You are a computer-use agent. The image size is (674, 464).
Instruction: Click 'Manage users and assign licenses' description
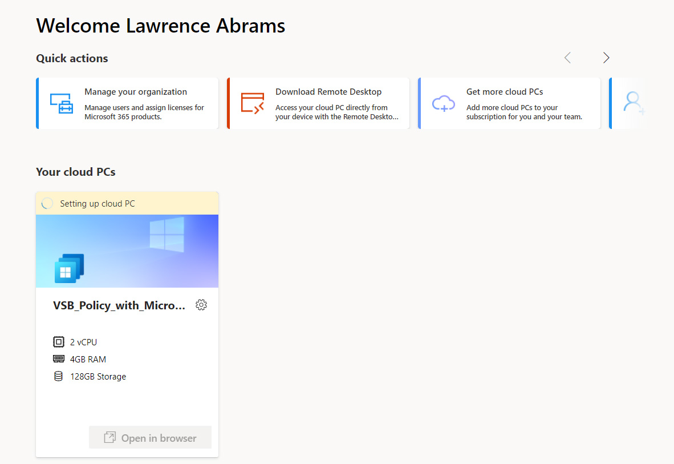[x=144, y=112]
